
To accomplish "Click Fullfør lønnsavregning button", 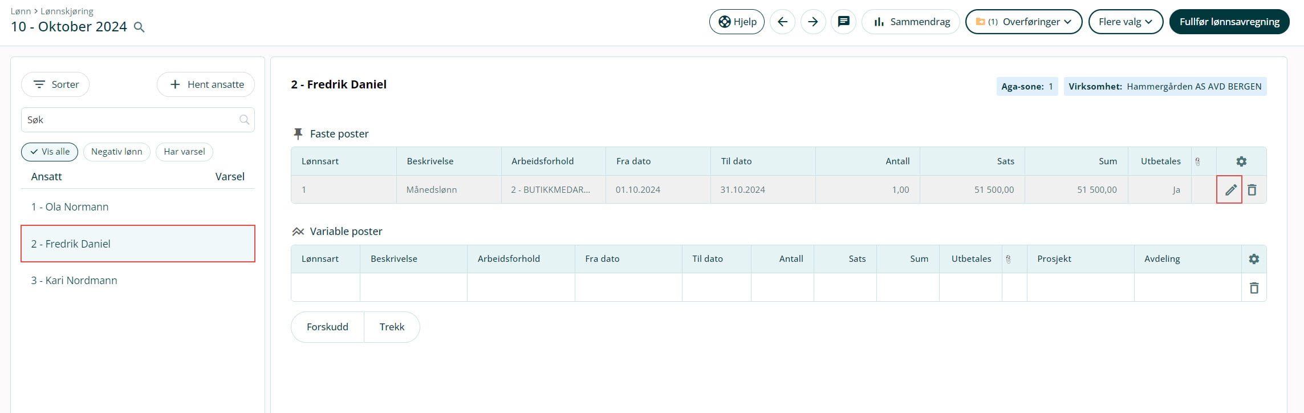I will (x=1229, y=22).
